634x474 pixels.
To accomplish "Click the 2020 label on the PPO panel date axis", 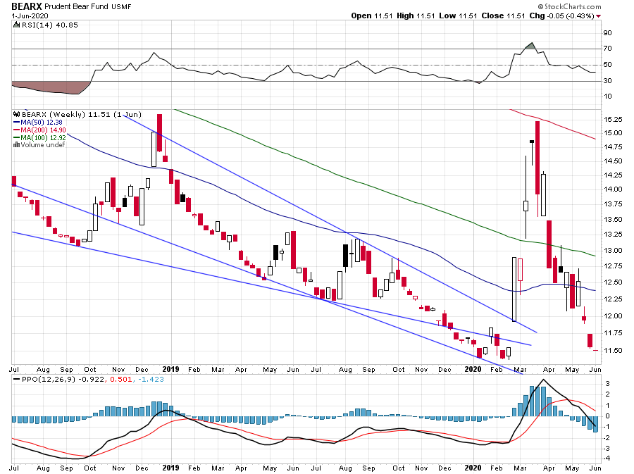I will point(473,468).
